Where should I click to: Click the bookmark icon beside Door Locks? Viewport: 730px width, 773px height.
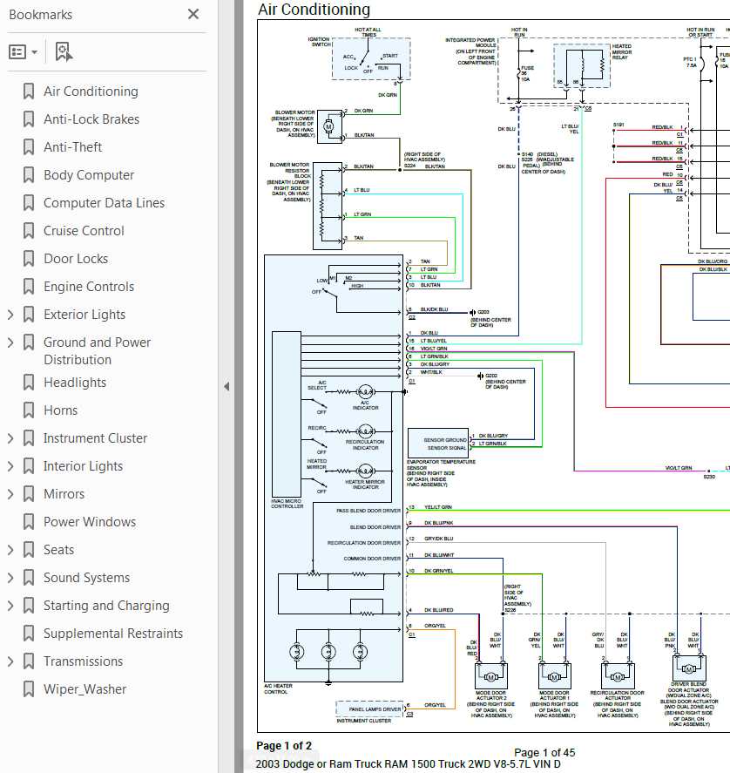29,259
